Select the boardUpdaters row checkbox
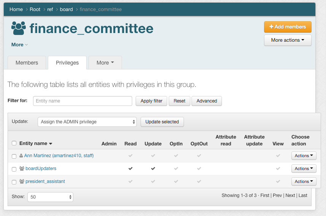The height and width of the screenshot is (216, 326). click(x=14, y=169)
